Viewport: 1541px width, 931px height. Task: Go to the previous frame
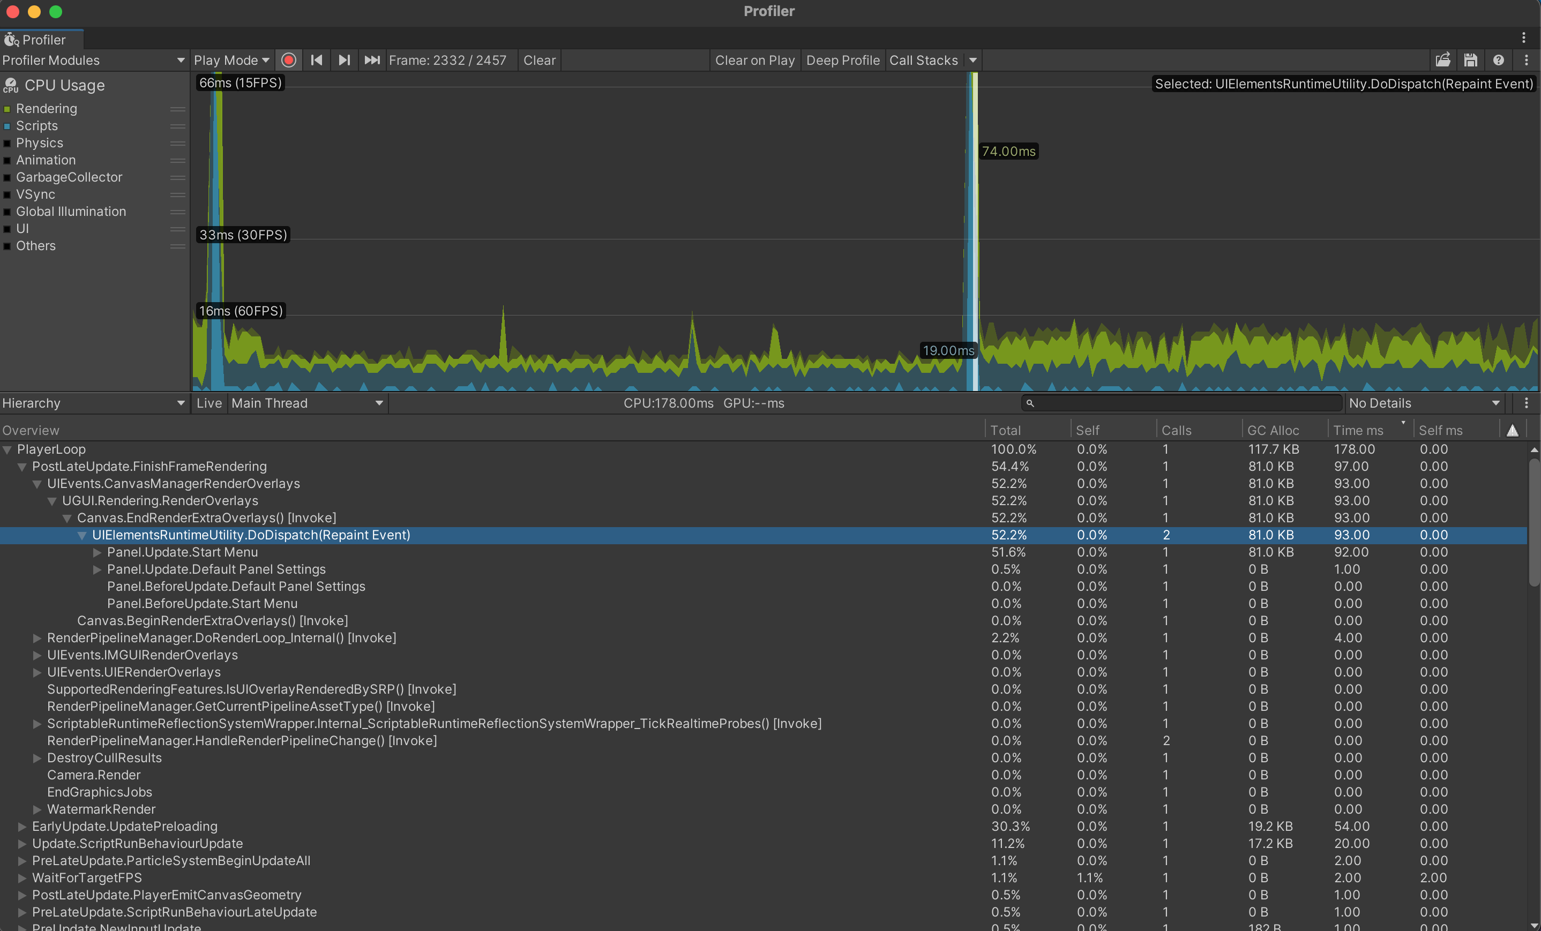pos(317,60)
